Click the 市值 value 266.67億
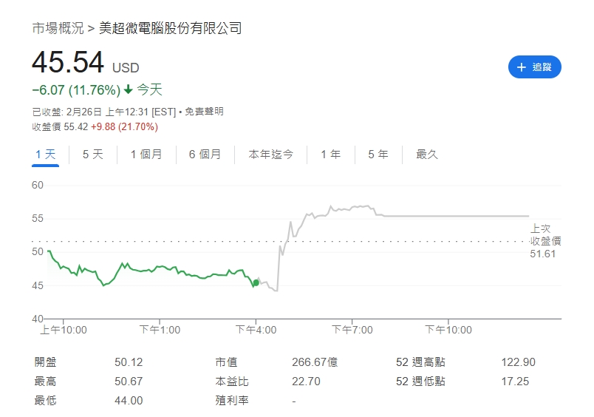 [315, 362]
